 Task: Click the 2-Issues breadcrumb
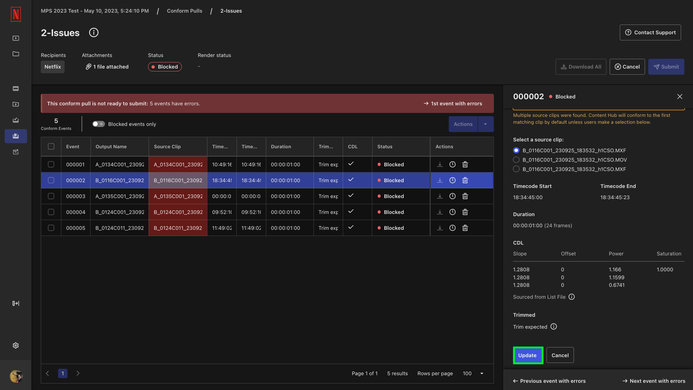point(231,11)
